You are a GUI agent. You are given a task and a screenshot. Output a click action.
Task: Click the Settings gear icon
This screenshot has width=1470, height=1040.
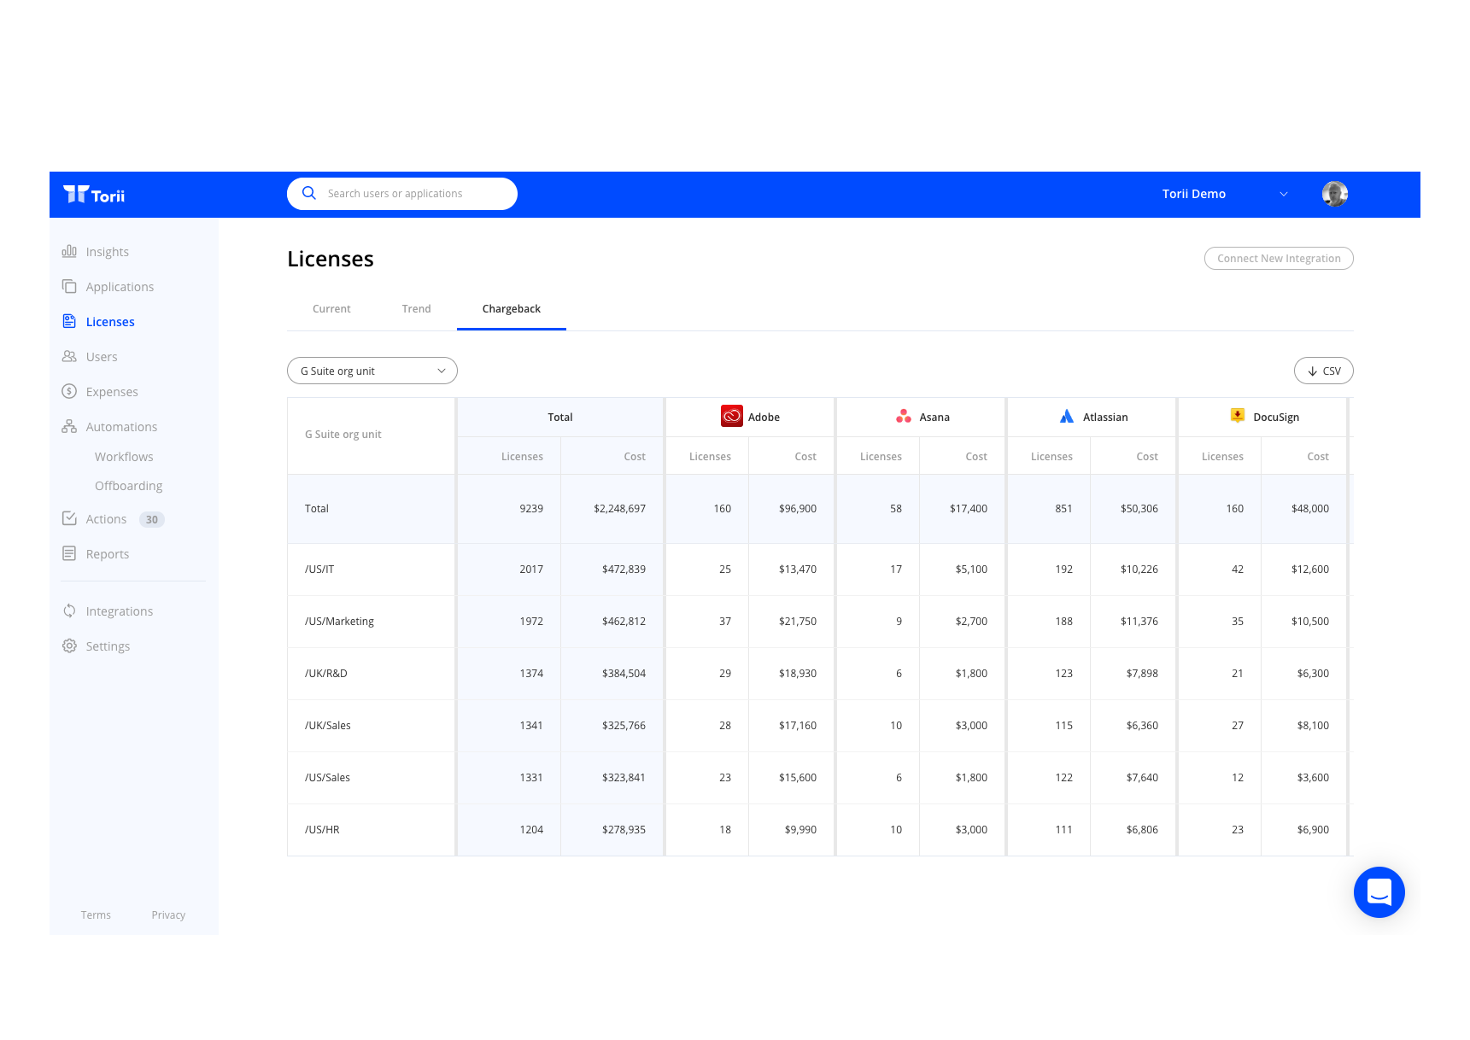pos(69,646)
